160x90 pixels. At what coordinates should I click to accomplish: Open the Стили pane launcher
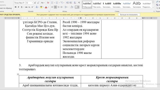pyautogui.click(x=154, y=11)
